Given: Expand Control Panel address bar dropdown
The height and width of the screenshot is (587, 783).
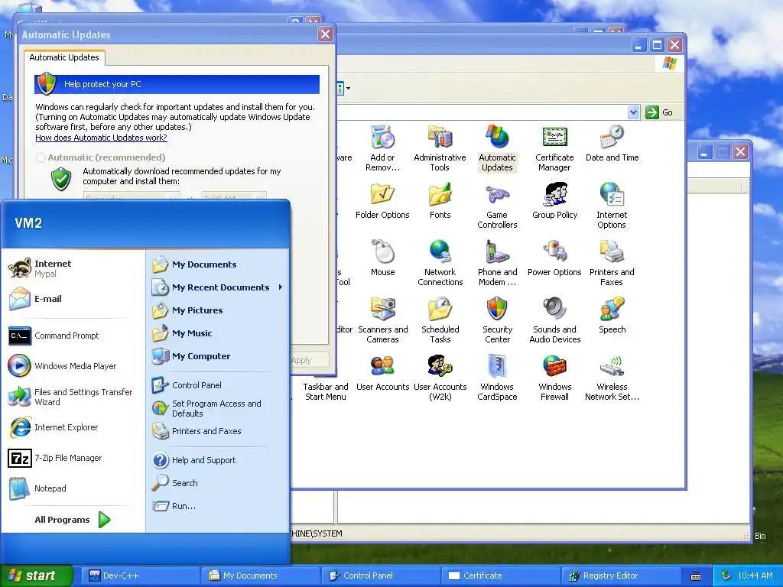Looking at the screenshot, I should [x=633, y=112].
